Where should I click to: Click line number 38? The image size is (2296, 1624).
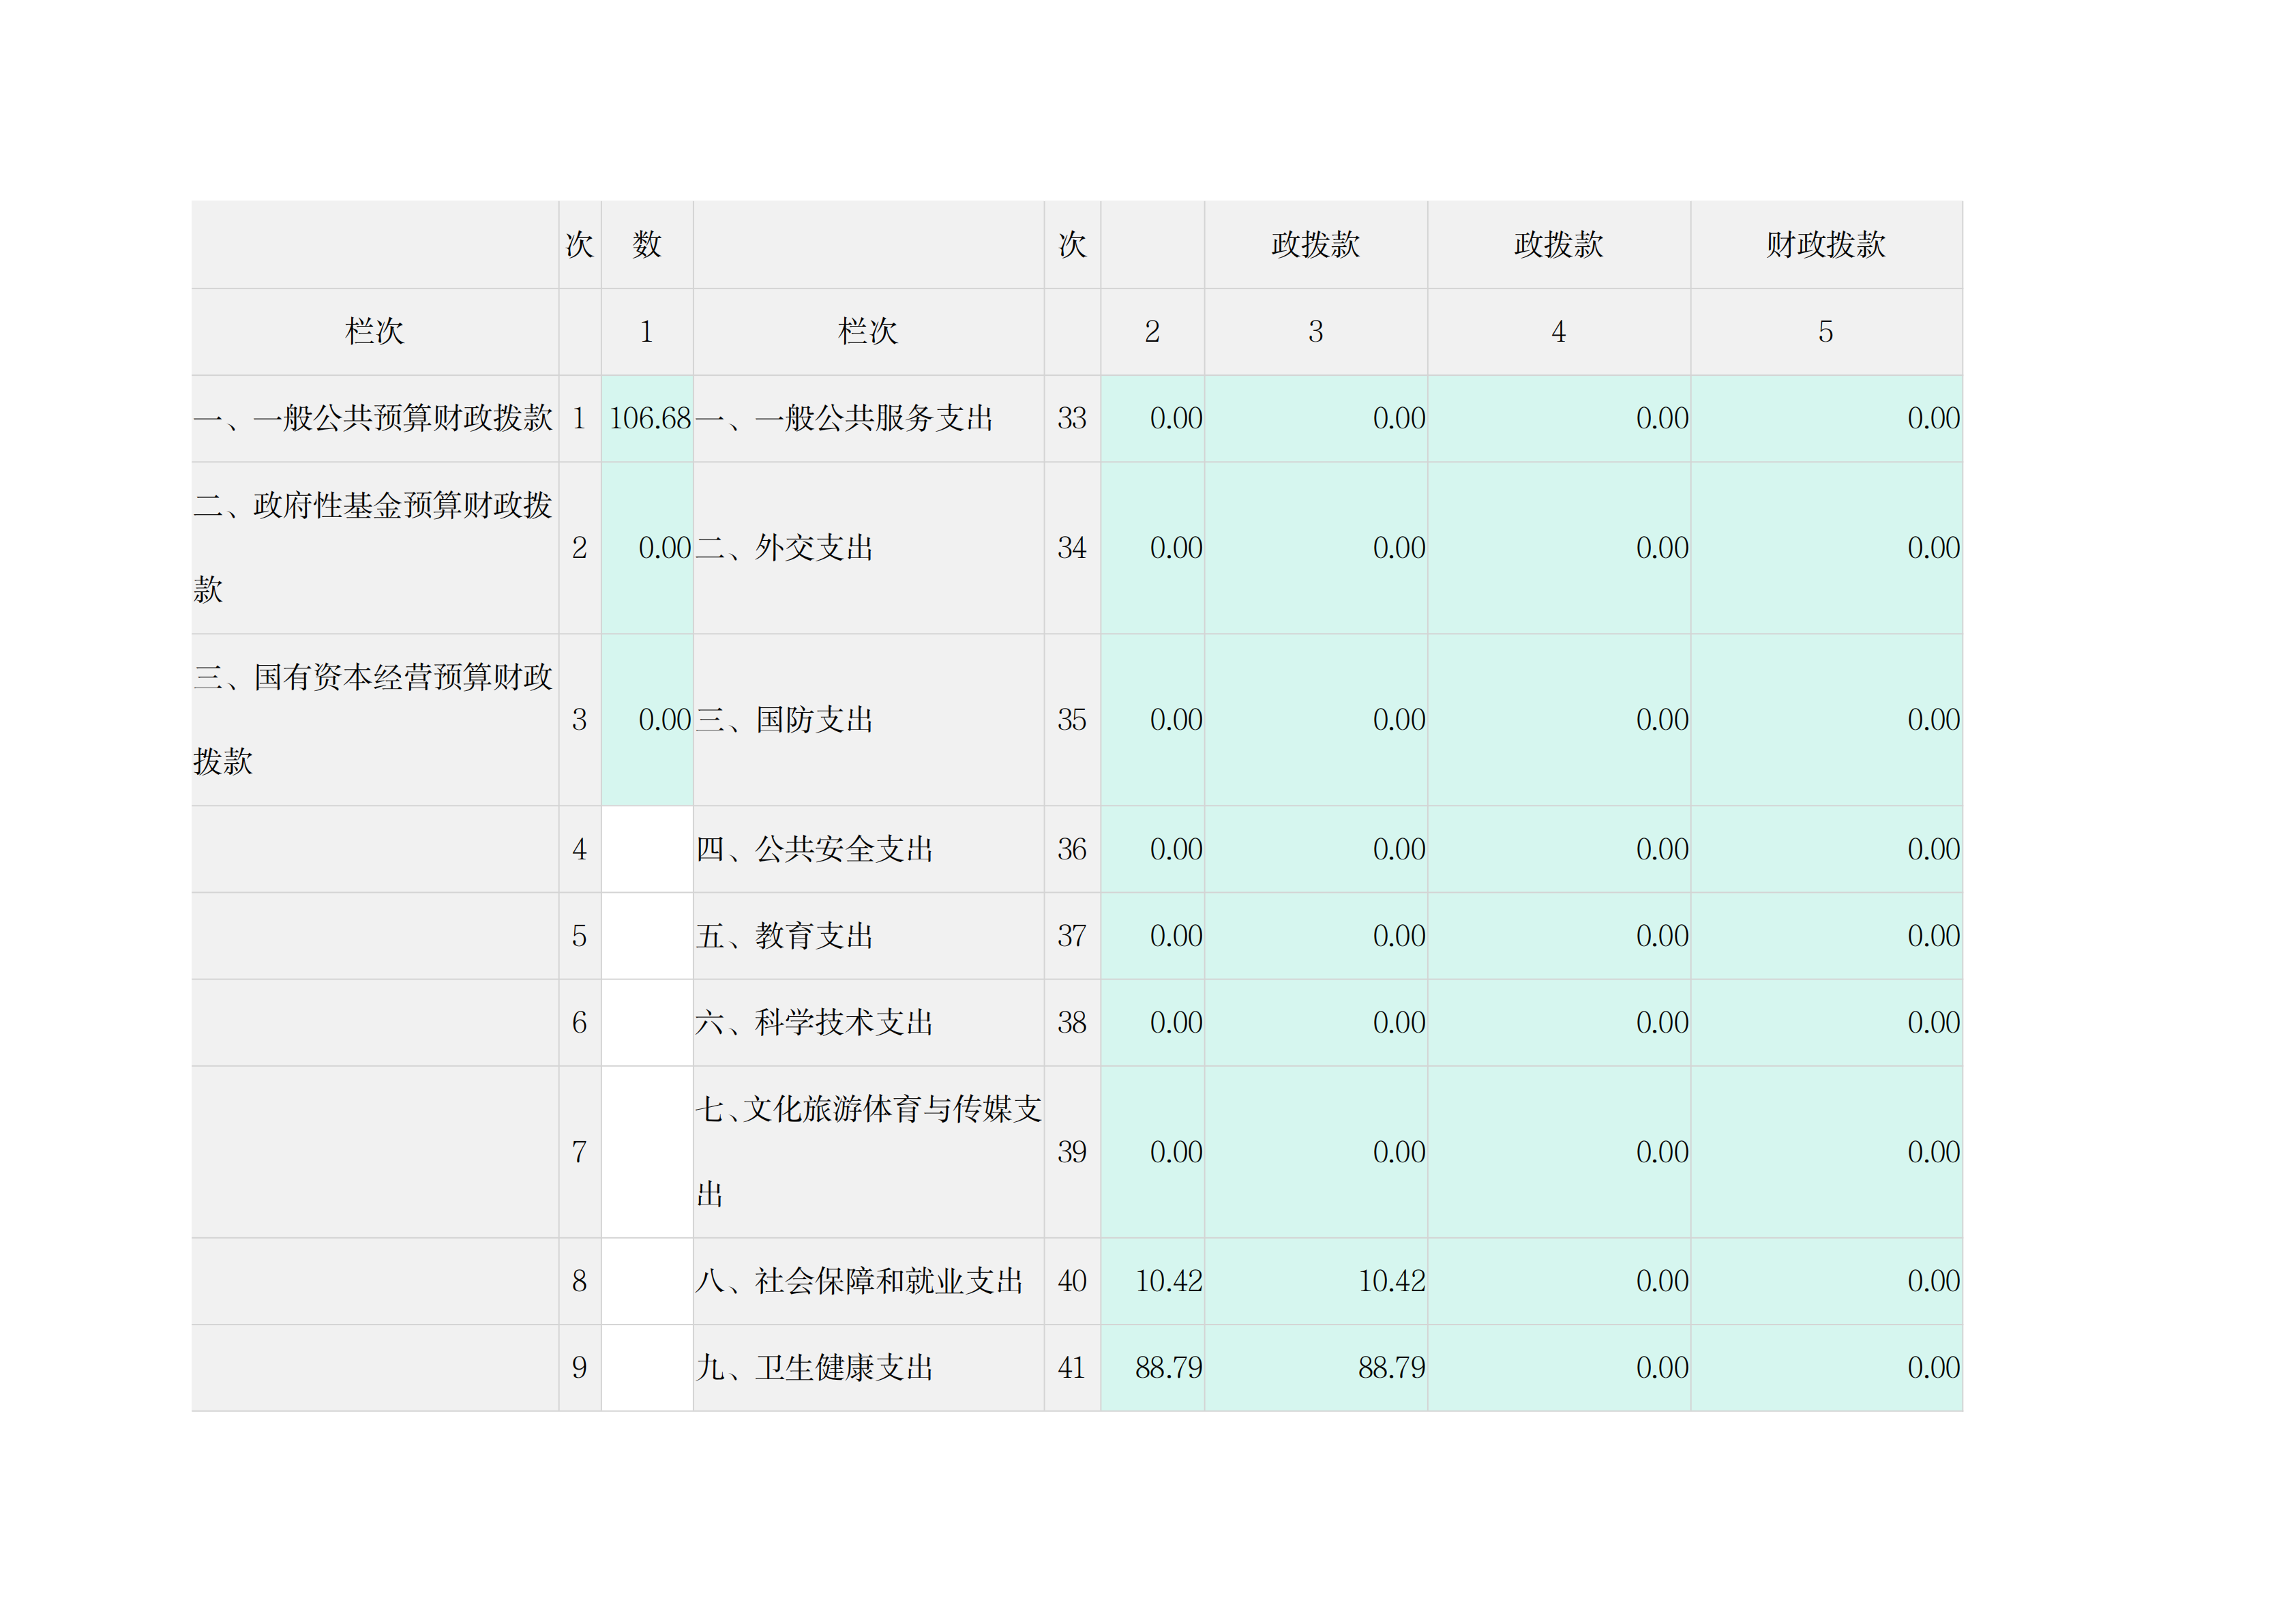1072,1022
